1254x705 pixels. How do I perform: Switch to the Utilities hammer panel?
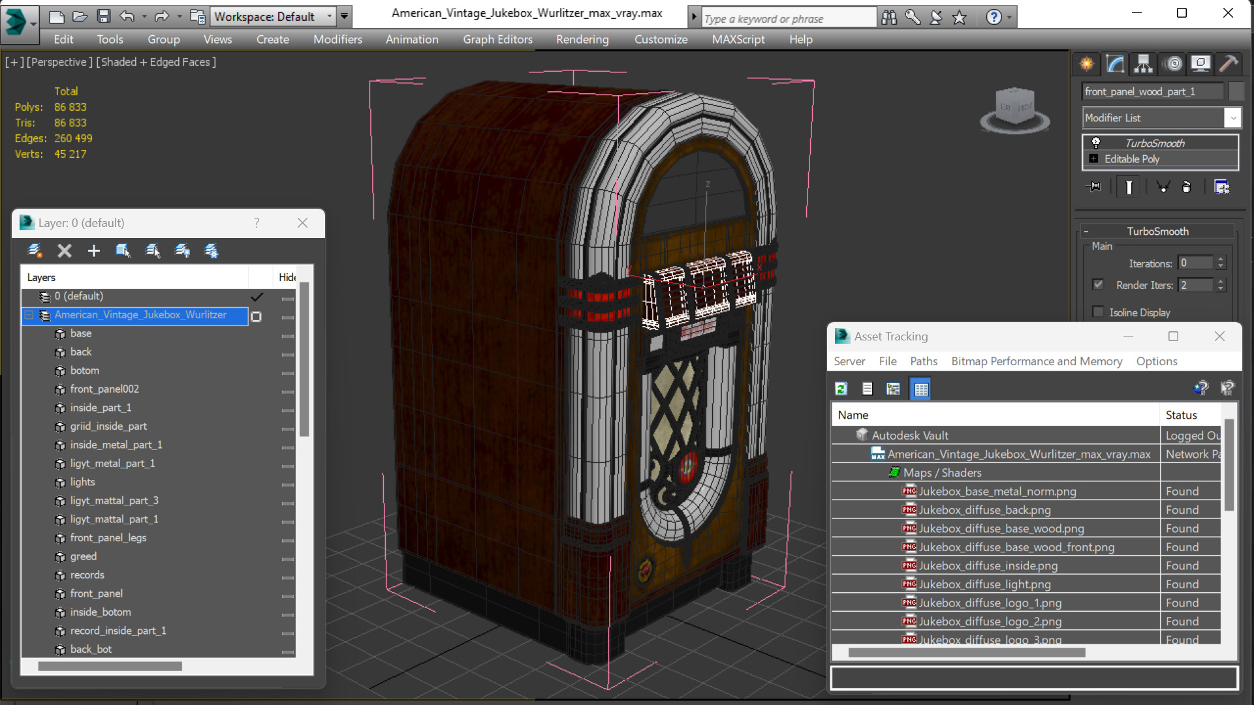click(1229, 63)
